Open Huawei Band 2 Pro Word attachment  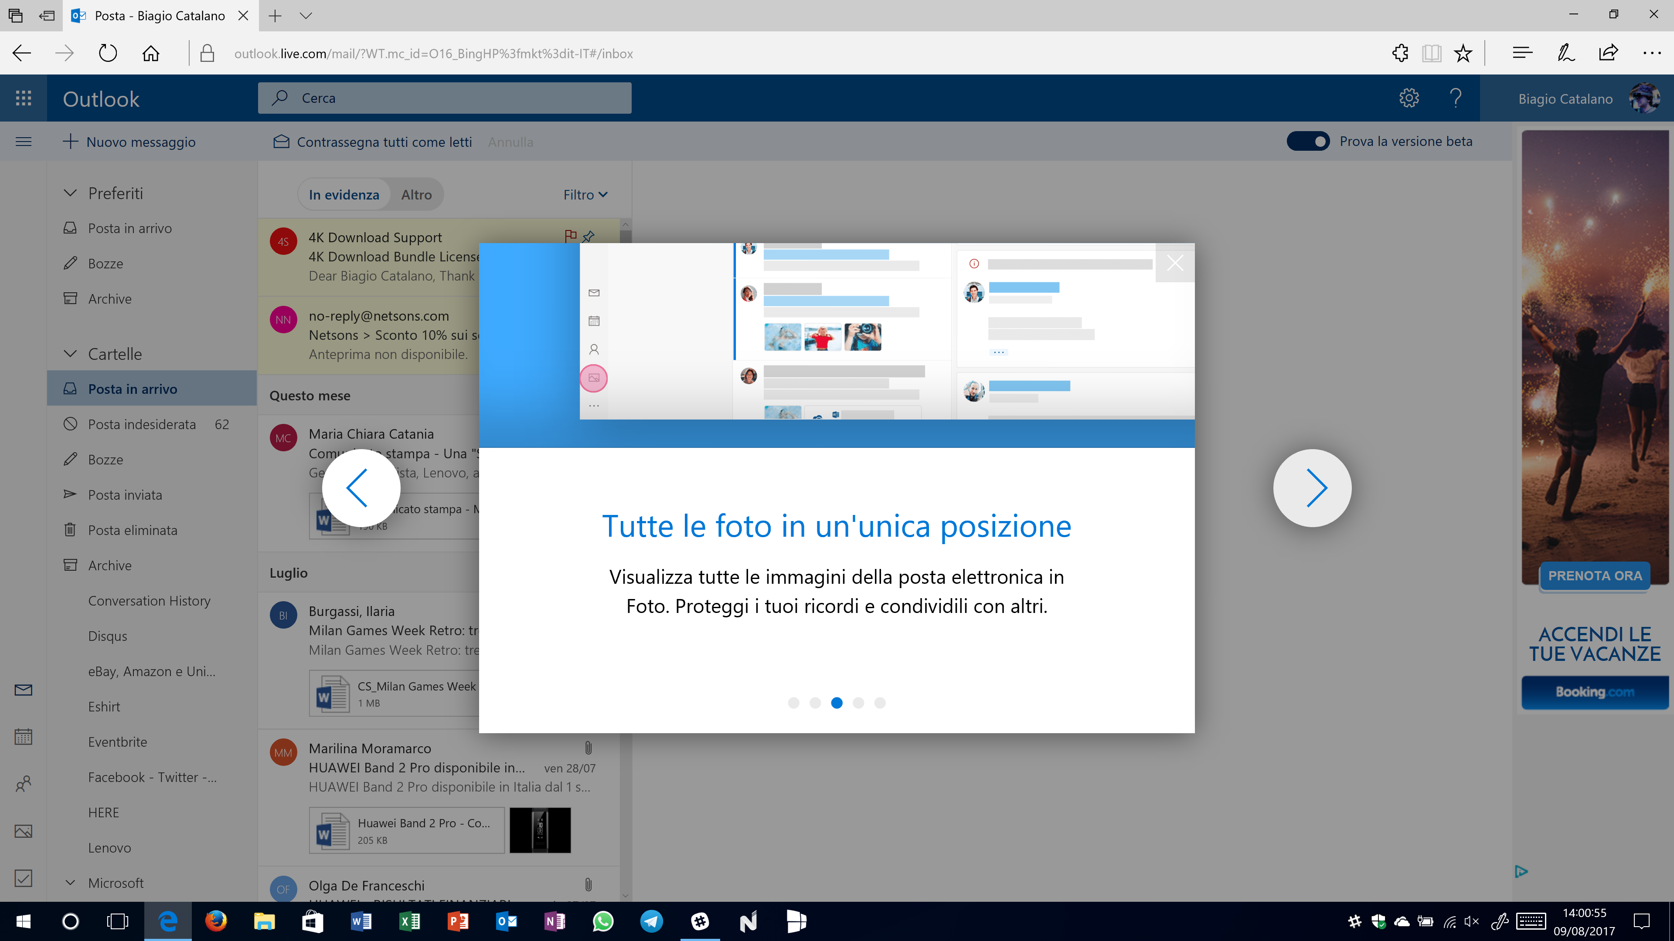coord(407,831)
